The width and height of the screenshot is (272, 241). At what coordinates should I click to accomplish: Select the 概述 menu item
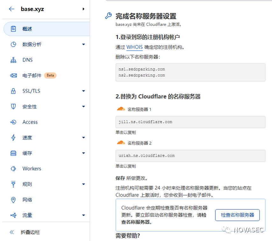click(47, 29)
